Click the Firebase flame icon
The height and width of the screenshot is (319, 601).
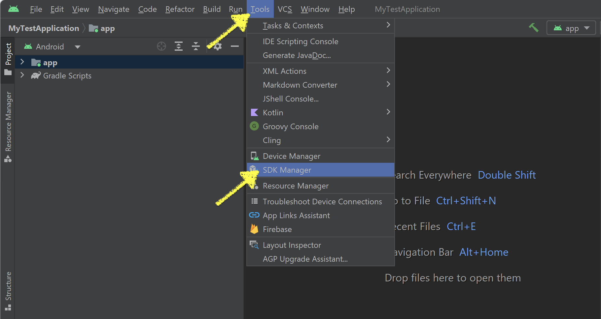[x=254, y=229]
